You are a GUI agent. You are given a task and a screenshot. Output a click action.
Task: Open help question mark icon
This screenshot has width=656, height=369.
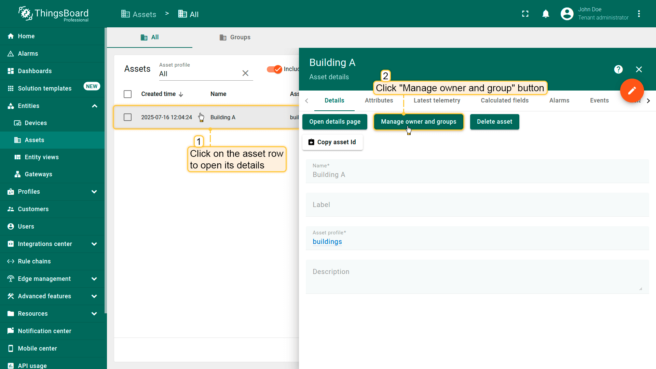click(x=618, y=69)
